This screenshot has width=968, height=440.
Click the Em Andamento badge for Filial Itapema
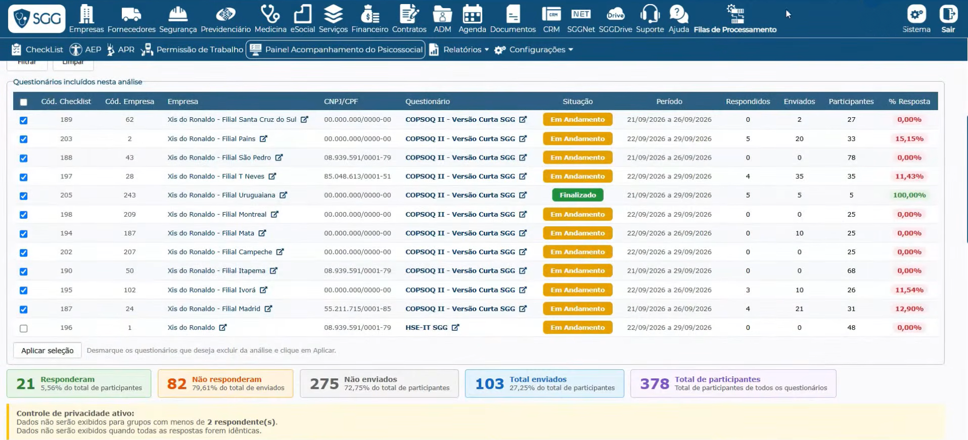[578, 271]
